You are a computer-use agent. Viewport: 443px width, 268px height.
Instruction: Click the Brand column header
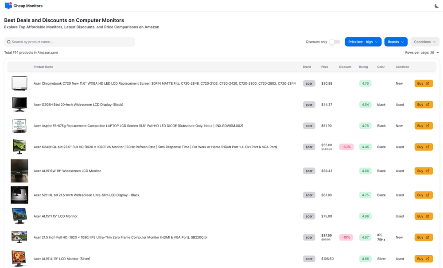click(307, 67)
